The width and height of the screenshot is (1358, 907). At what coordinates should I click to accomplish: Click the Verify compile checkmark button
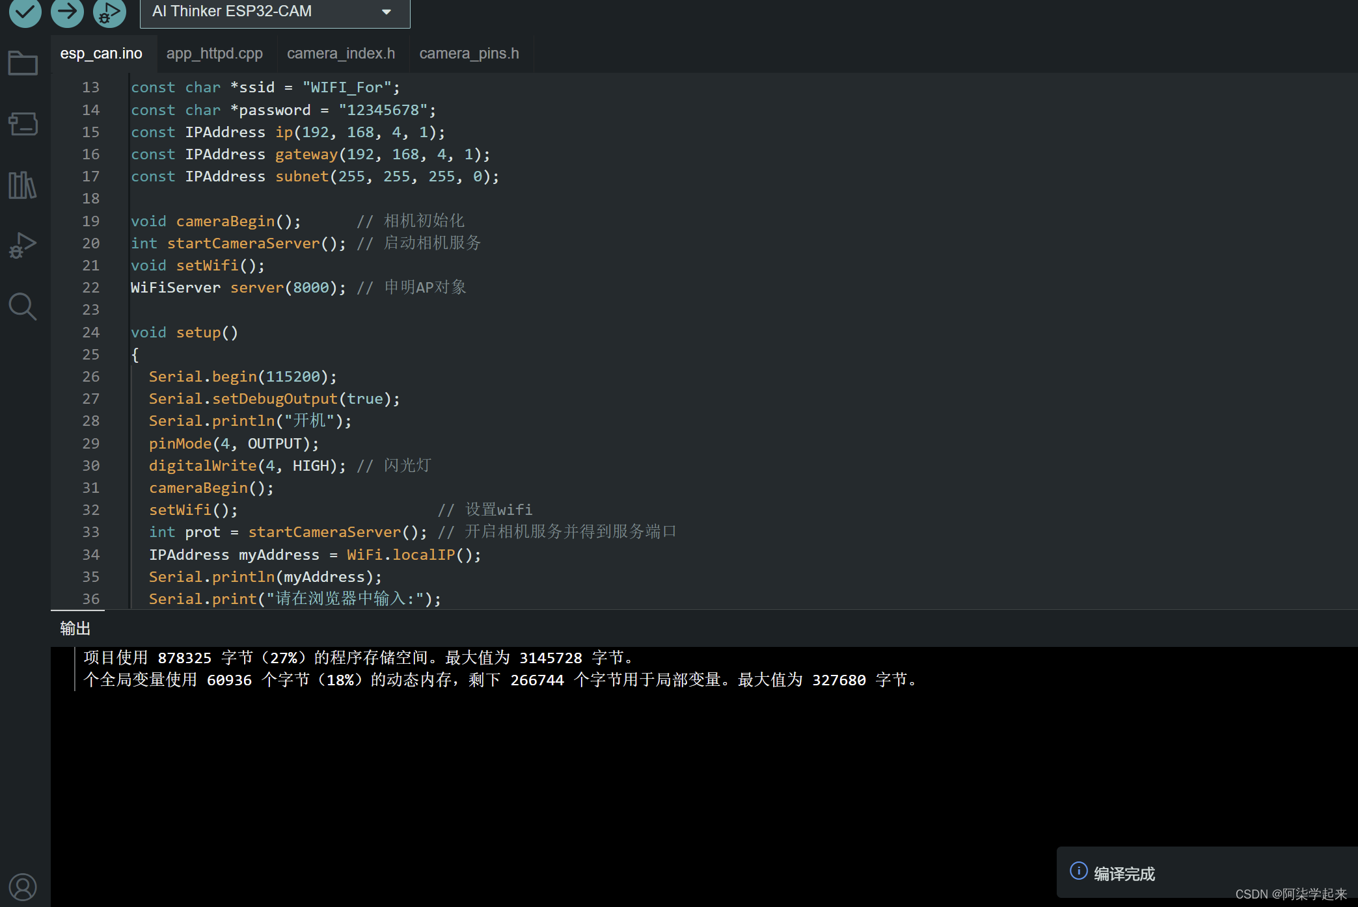(25, 12)
